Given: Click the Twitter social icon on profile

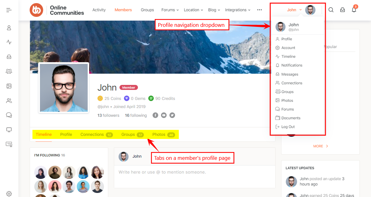Looking at the screenshot, I should tap(172, 116).
